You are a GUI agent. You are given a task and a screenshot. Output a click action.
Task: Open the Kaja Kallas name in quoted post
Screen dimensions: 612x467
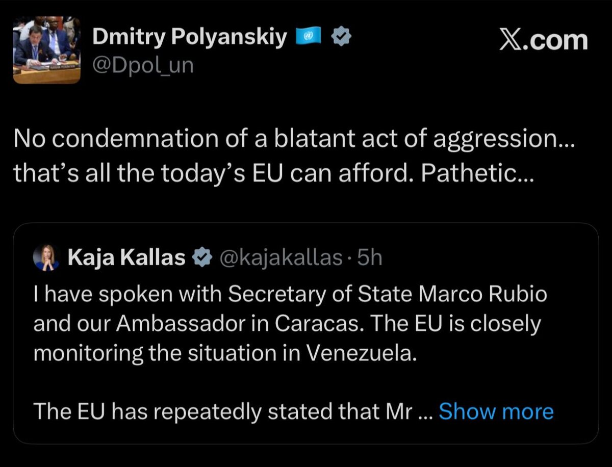coord(126,258)
